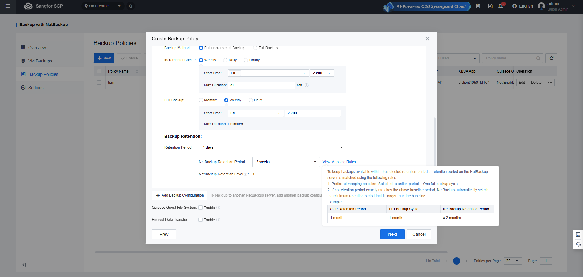Open On-Premises location dropdown
Screen dimensions: 583x277
pos(103,6)
